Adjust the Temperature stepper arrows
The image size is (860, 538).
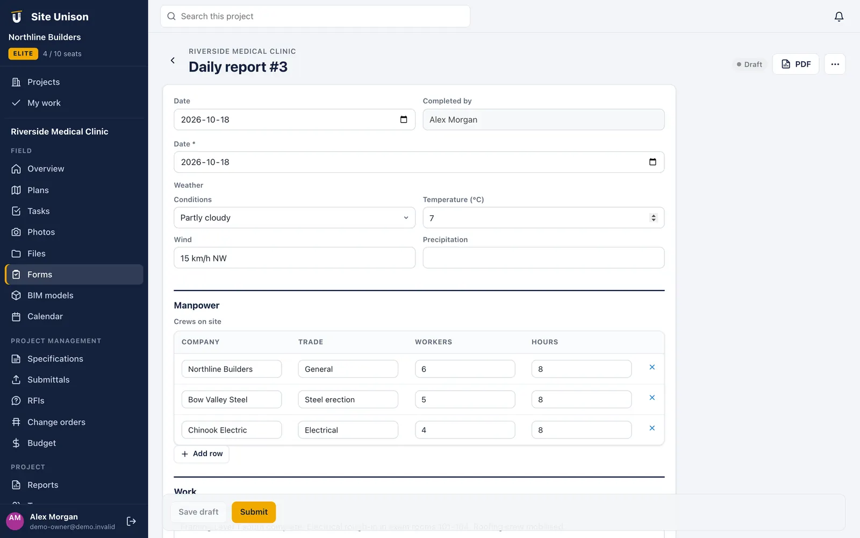[x=654, y=218]
